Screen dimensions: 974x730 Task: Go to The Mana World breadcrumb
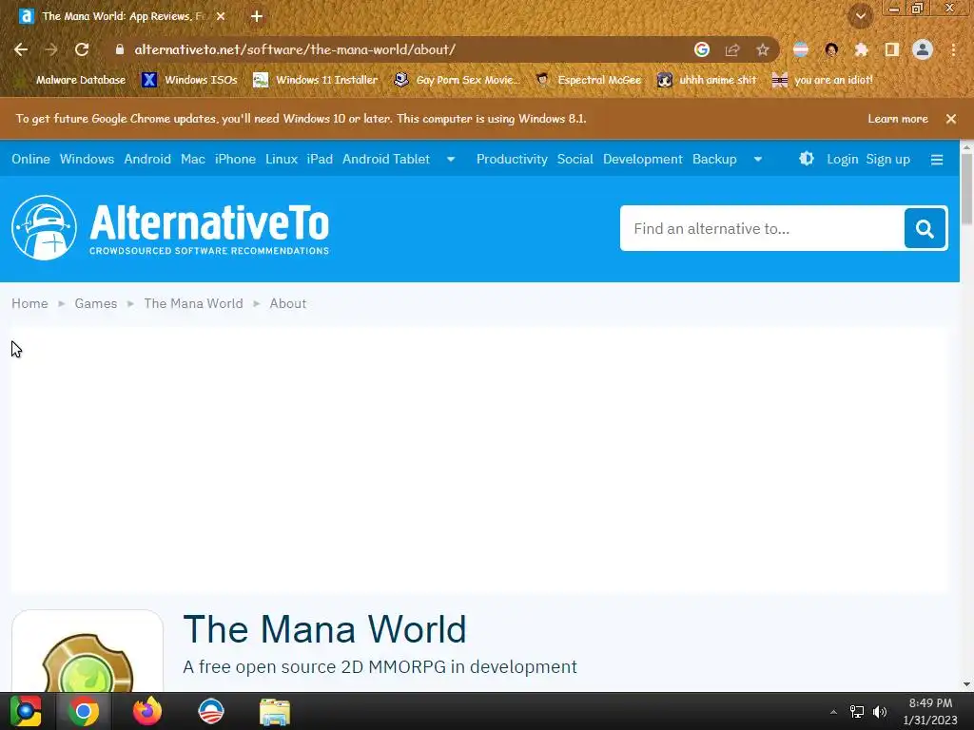193,303
